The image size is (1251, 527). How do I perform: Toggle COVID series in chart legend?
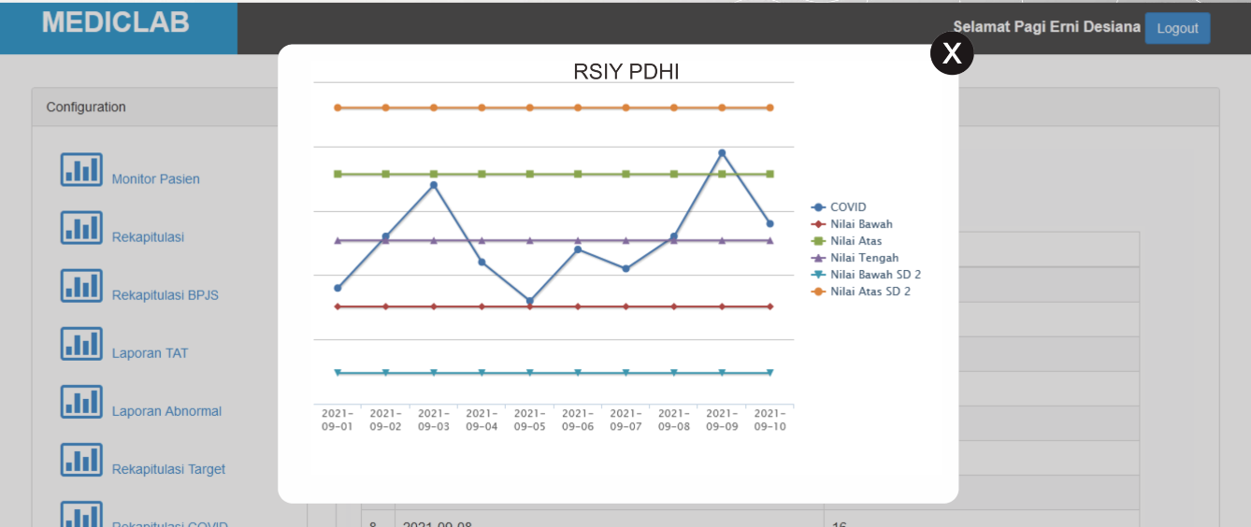pyautogui.click(x=847, y=207)
